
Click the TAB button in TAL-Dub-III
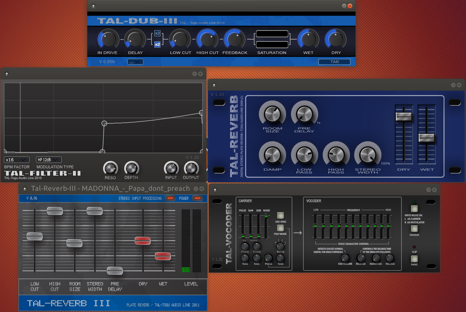click(334, 61)
